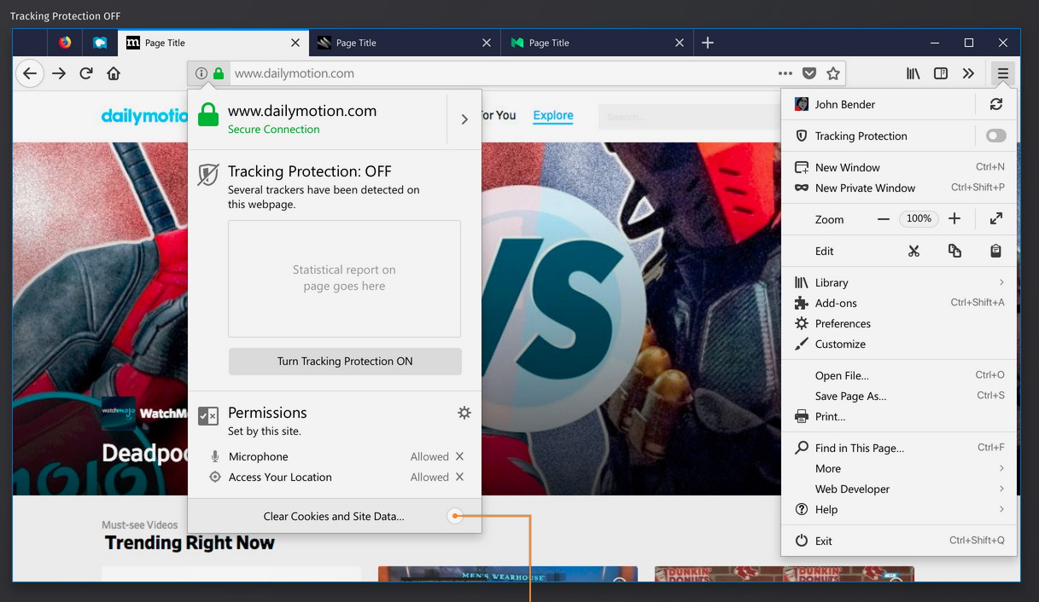The height and width of the screenshot is (602, 1039).
Task: Reload the page with the refresh icon
Action: coord(86,73)
